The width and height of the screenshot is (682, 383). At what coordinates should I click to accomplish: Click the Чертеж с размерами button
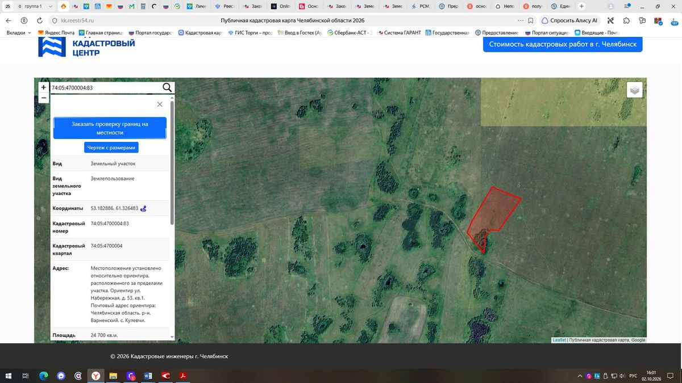click(x=111, y=148)
